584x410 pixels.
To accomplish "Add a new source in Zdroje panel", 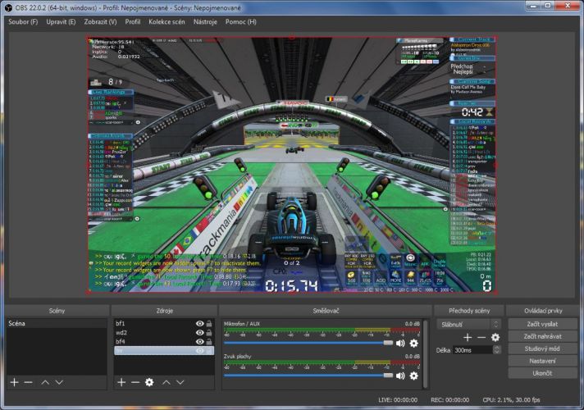I will pyautogui.click(x=121, y=382).
